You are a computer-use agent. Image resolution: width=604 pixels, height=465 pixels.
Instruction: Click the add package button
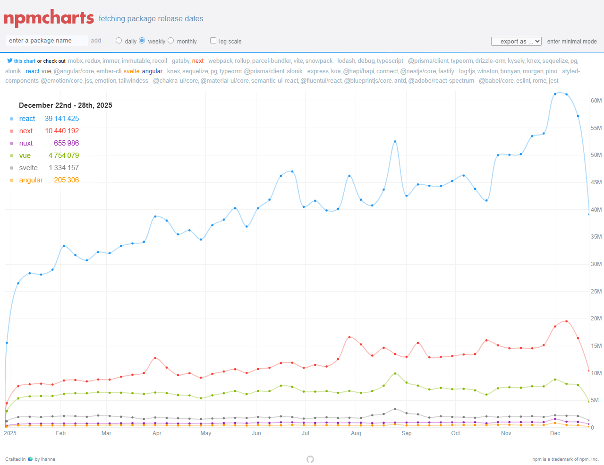click(x=96, y=41)
